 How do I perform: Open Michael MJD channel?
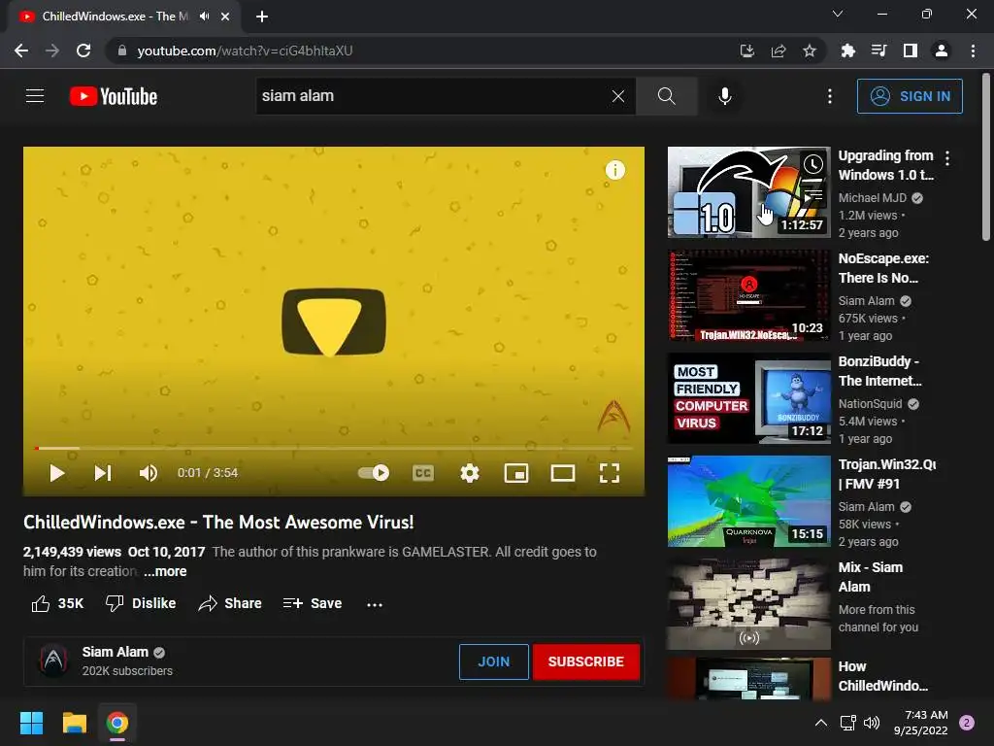(x=873, y=198)
